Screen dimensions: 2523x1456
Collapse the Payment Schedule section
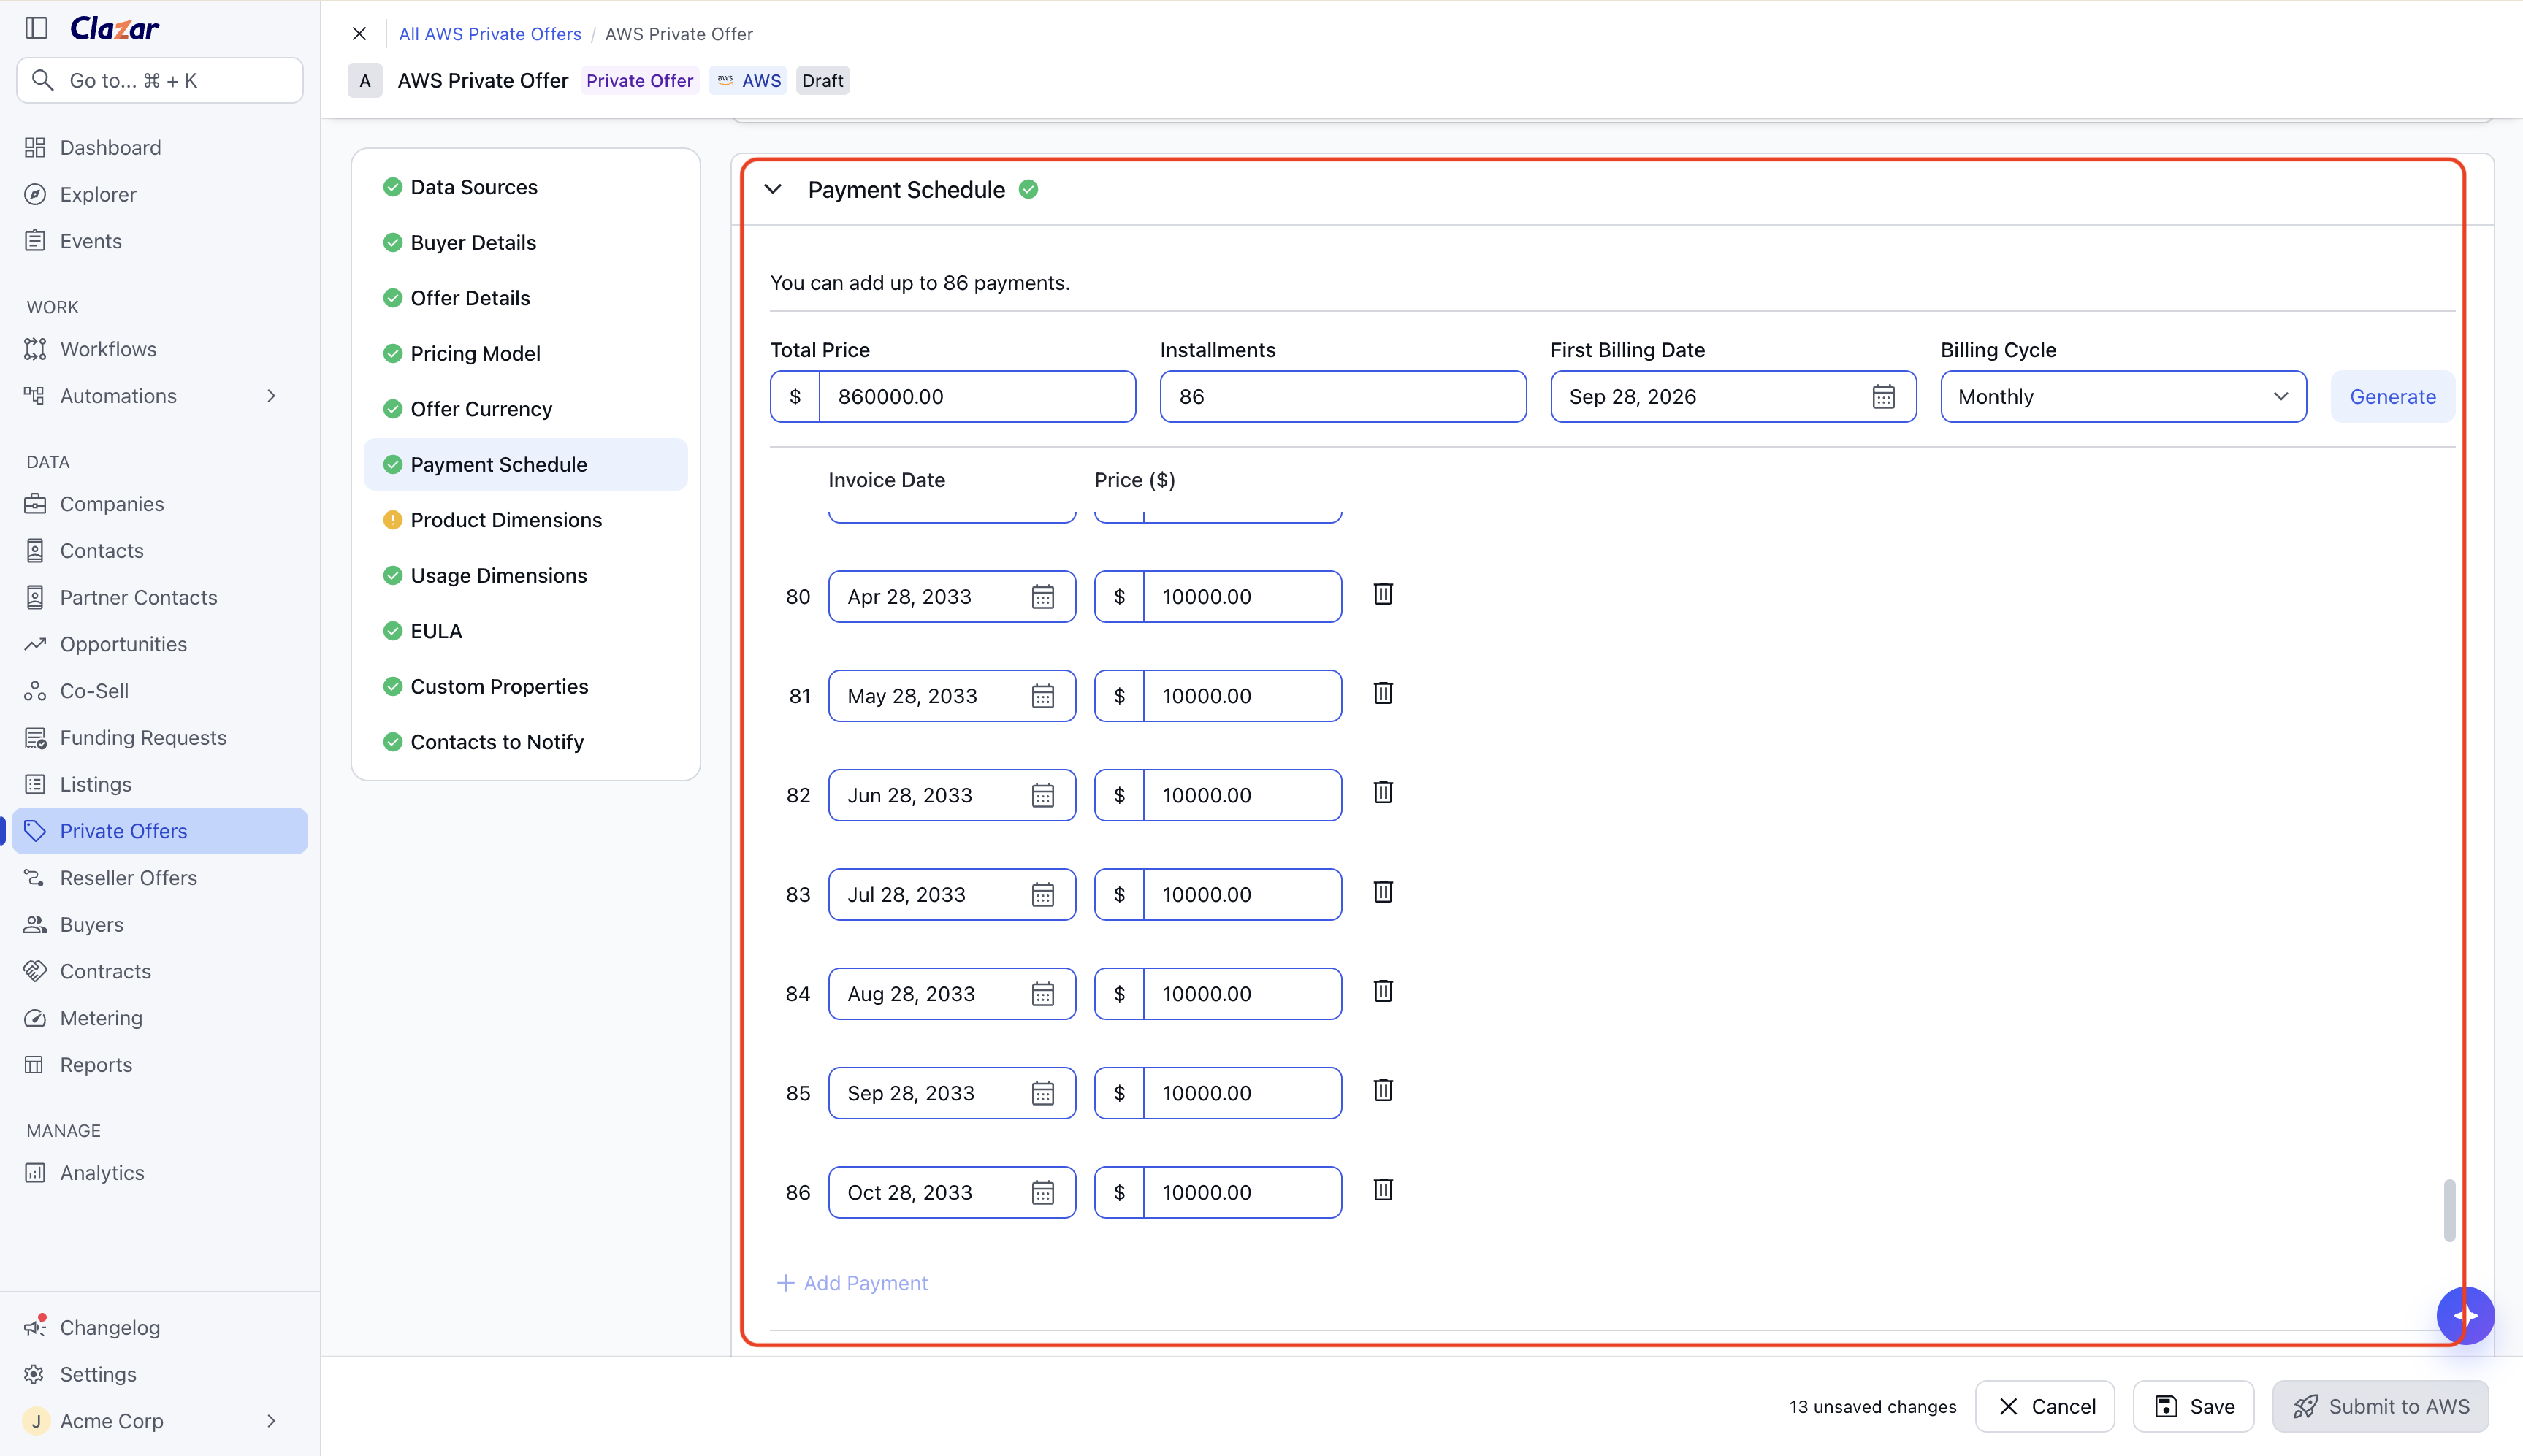[x=774, y=190]
